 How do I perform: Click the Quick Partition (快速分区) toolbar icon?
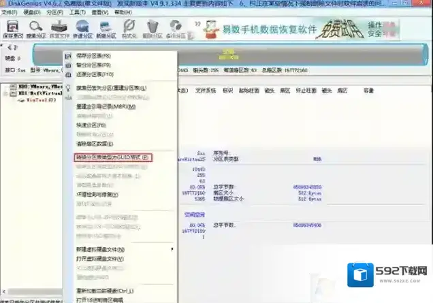[x=83, y=28]
